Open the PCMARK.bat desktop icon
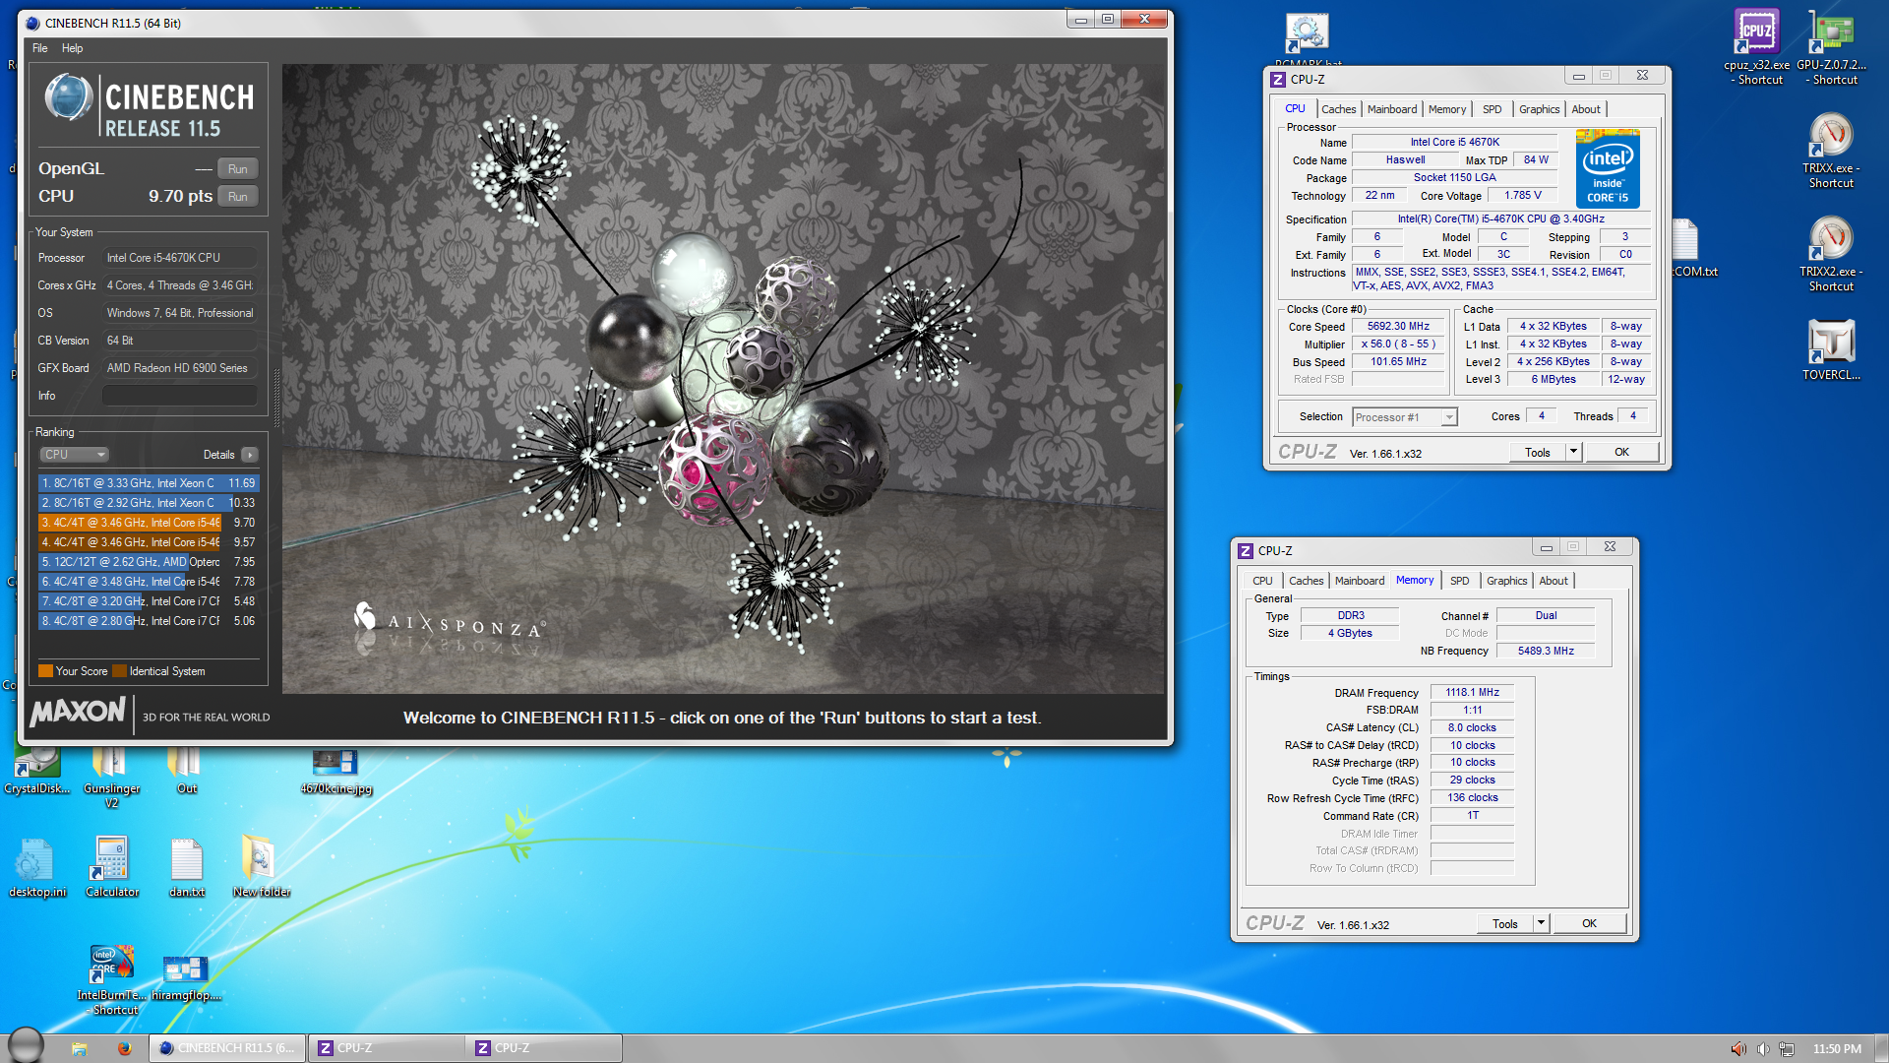1889x1063 pixels. (x=1308, y=34)
